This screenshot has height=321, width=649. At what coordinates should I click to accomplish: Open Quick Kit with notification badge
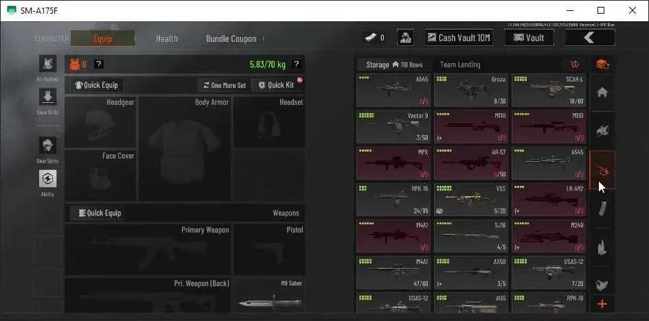277,85
